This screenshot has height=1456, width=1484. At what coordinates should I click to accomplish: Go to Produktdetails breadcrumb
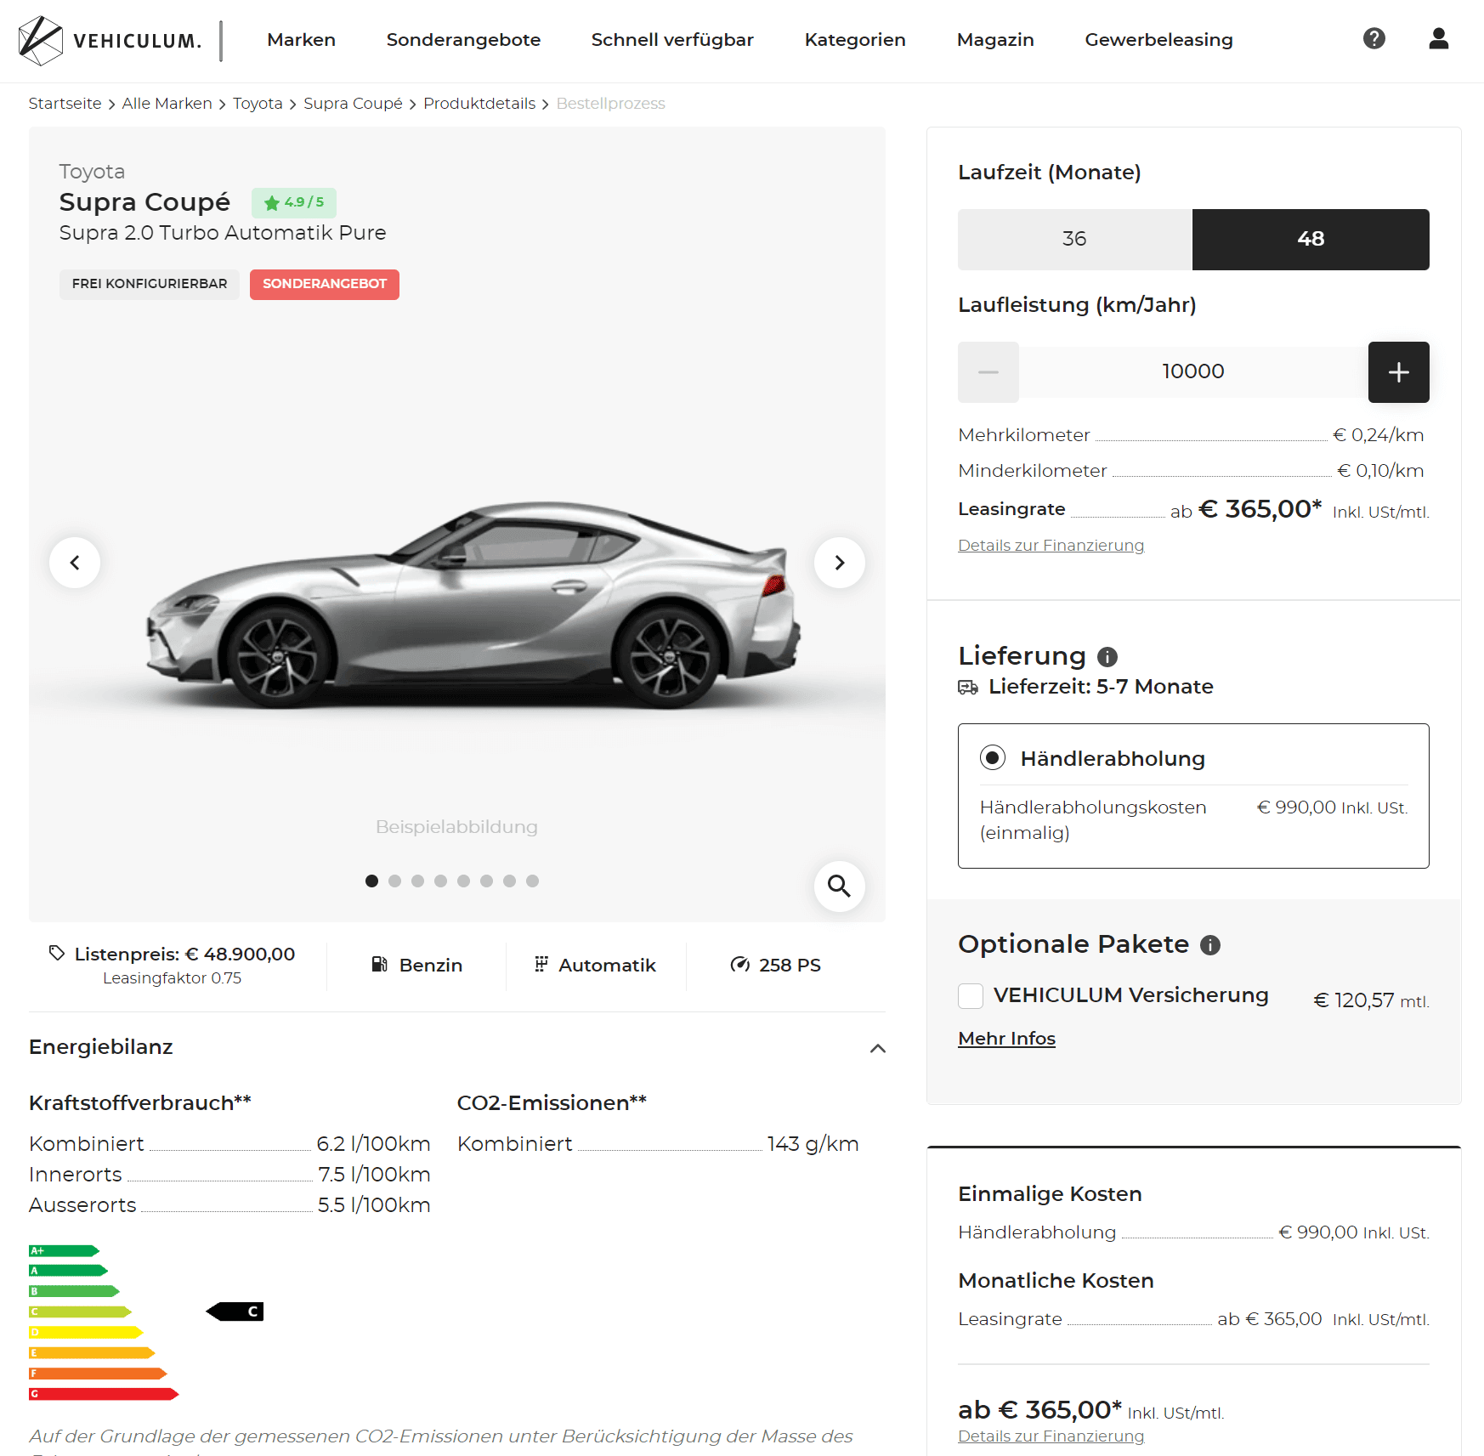tap(479, 104)
